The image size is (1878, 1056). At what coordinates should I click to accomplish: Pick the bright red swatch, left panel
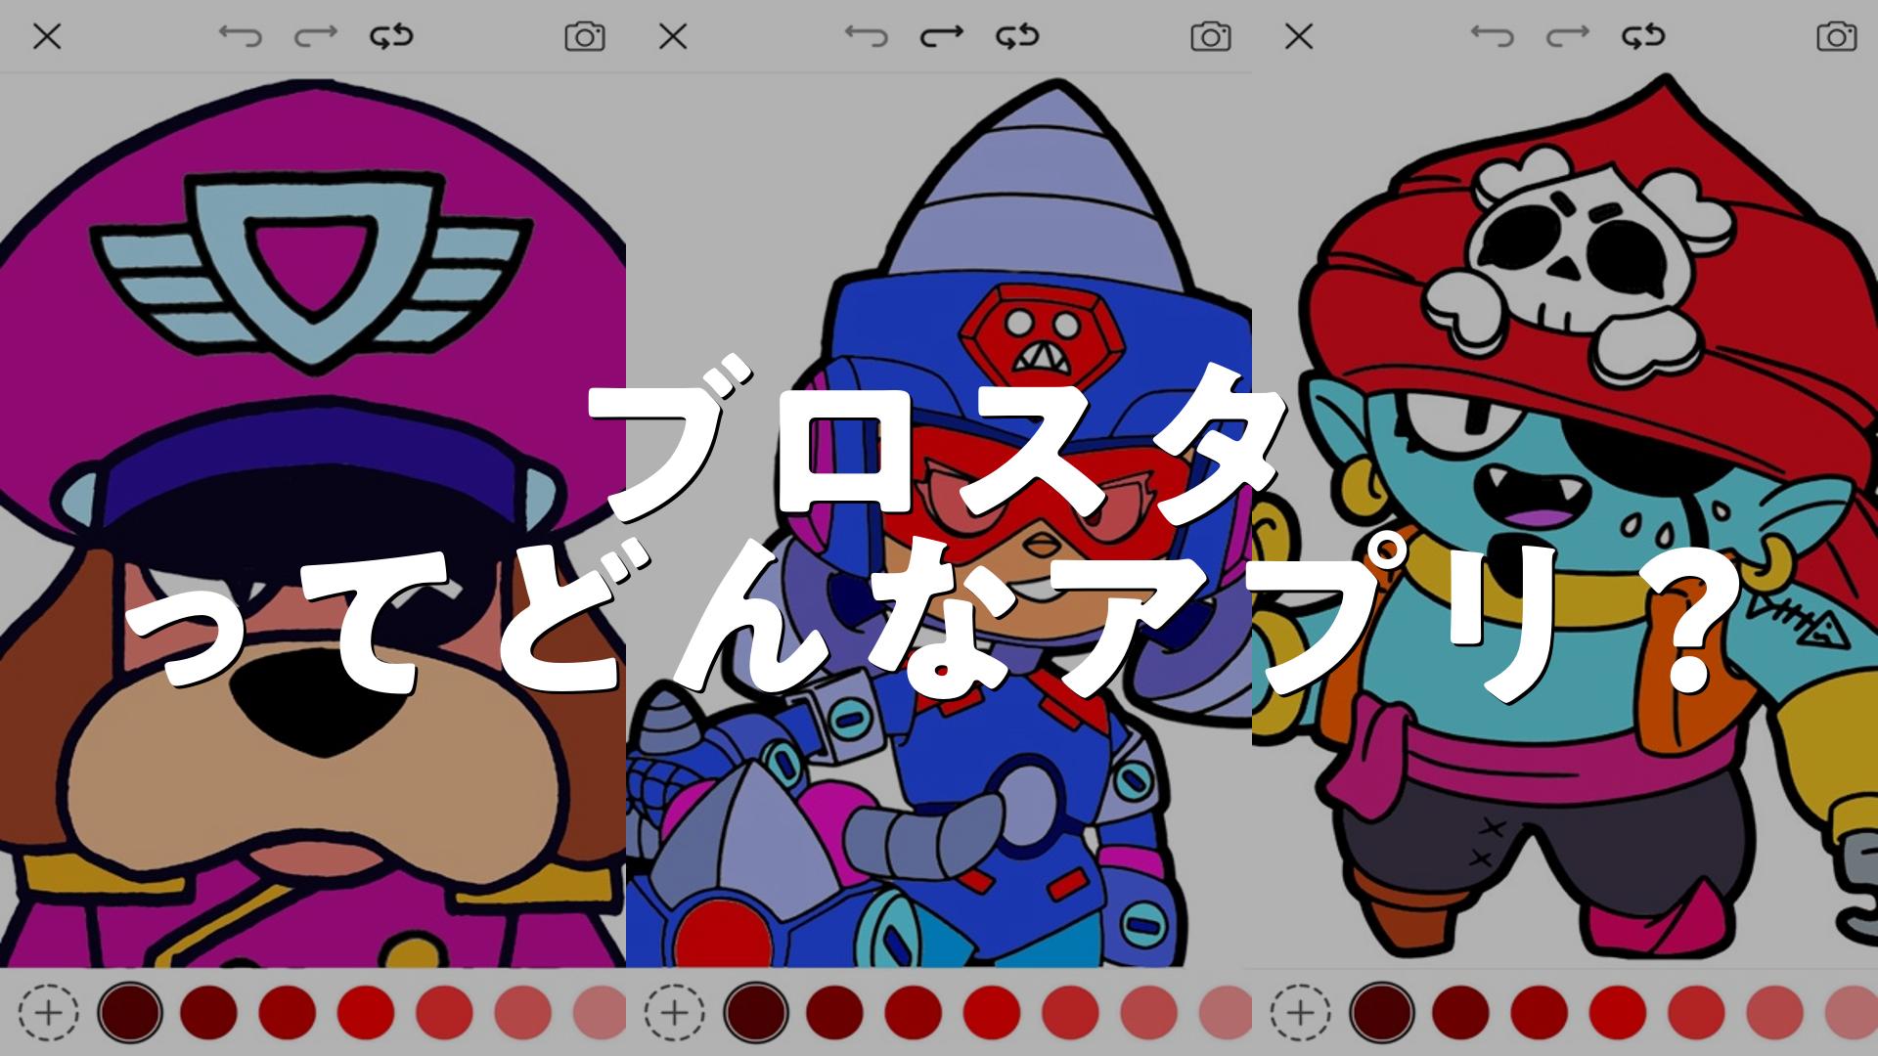pos(366,1012)
